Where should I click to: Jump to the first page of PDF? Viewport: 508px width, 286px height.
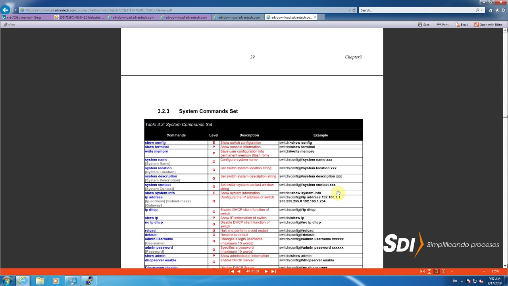pyautogui.click(x=232, y=271)
